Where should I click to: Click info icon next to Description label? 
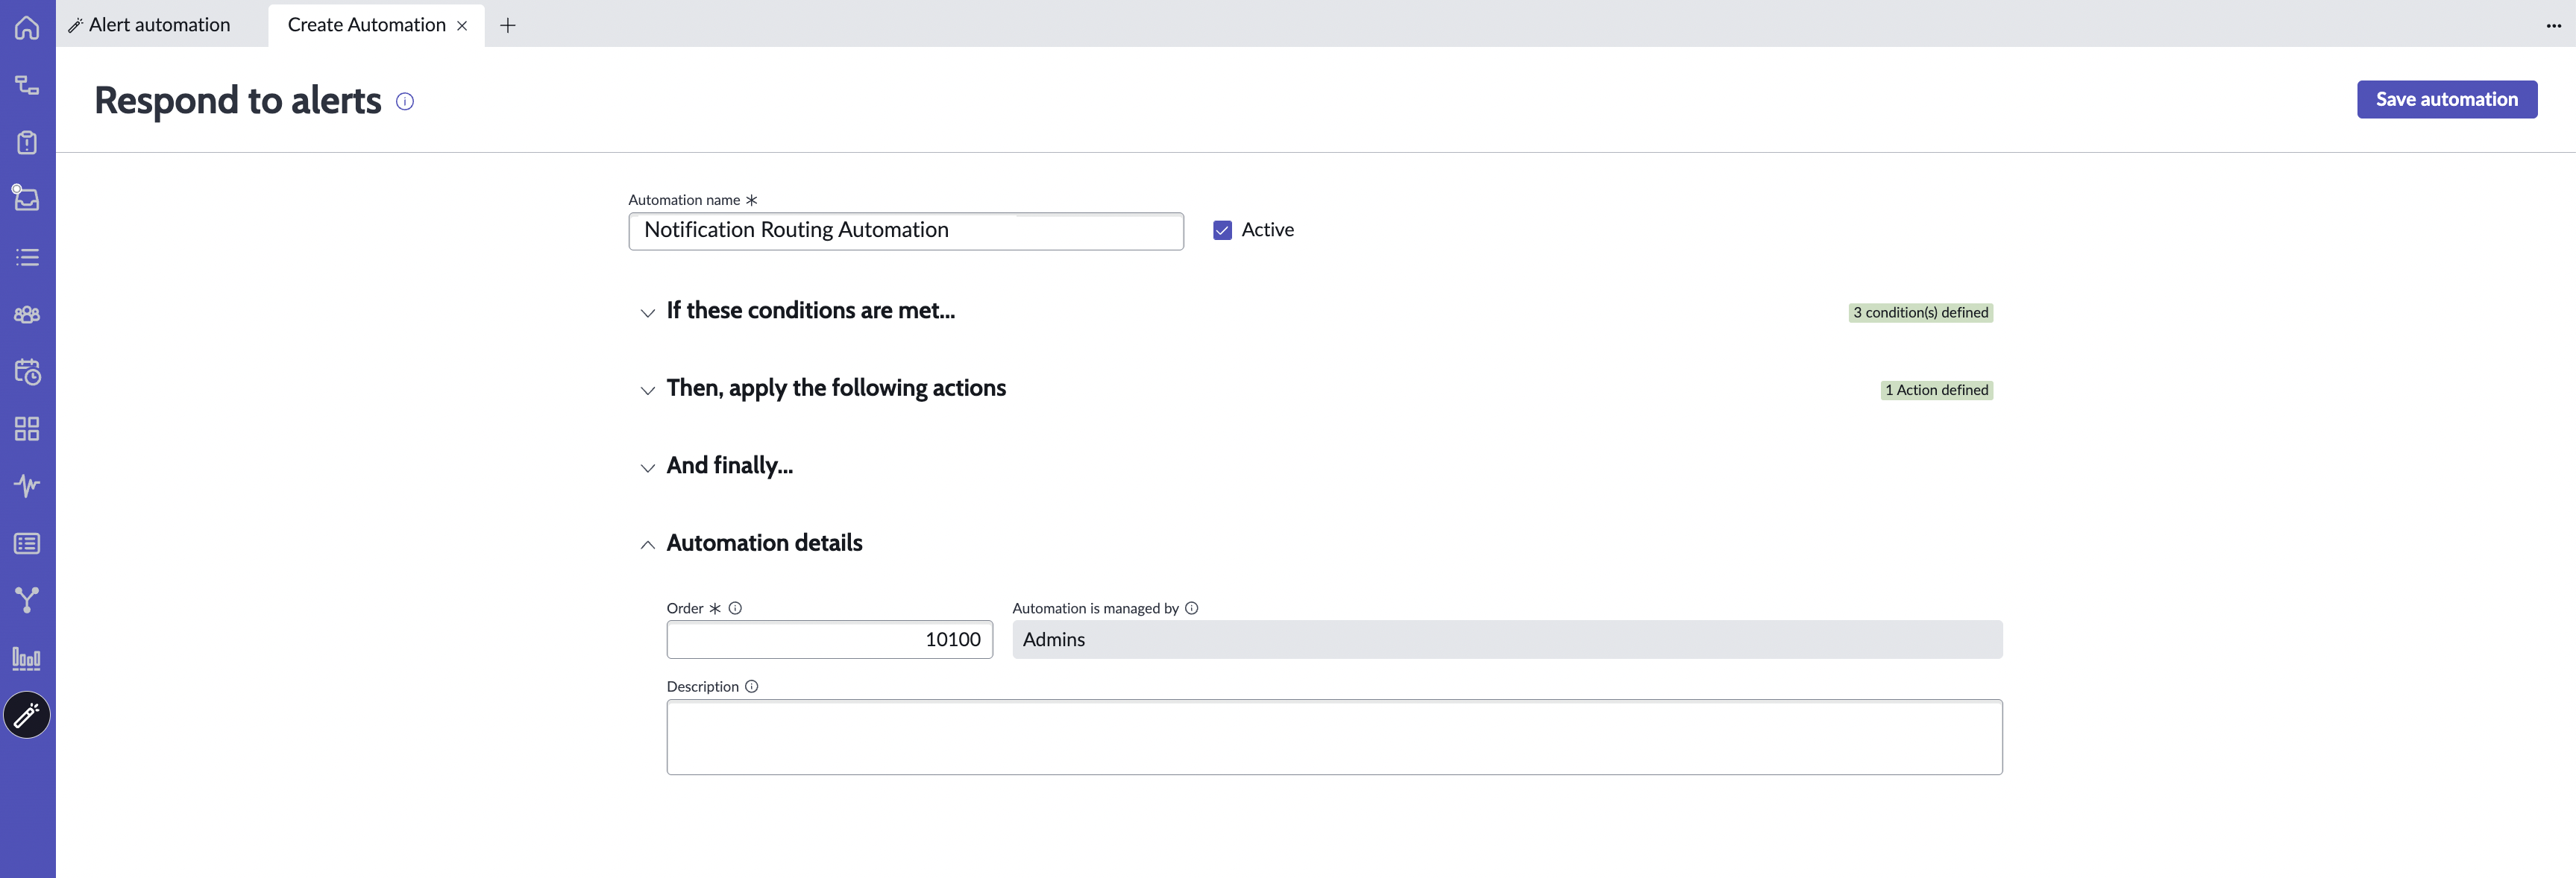(x=752, y=686)
